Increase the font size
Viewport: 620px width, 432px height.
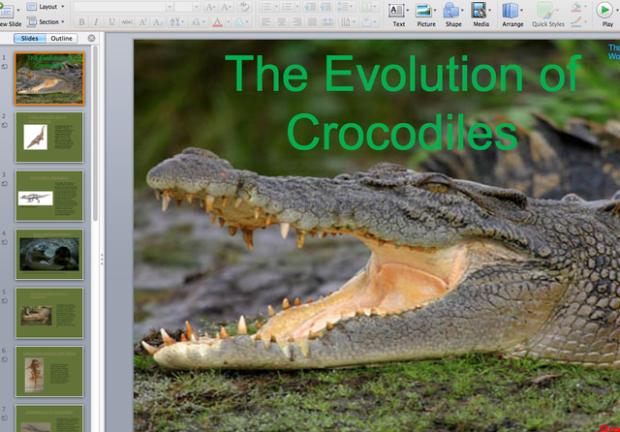point(210,7)
